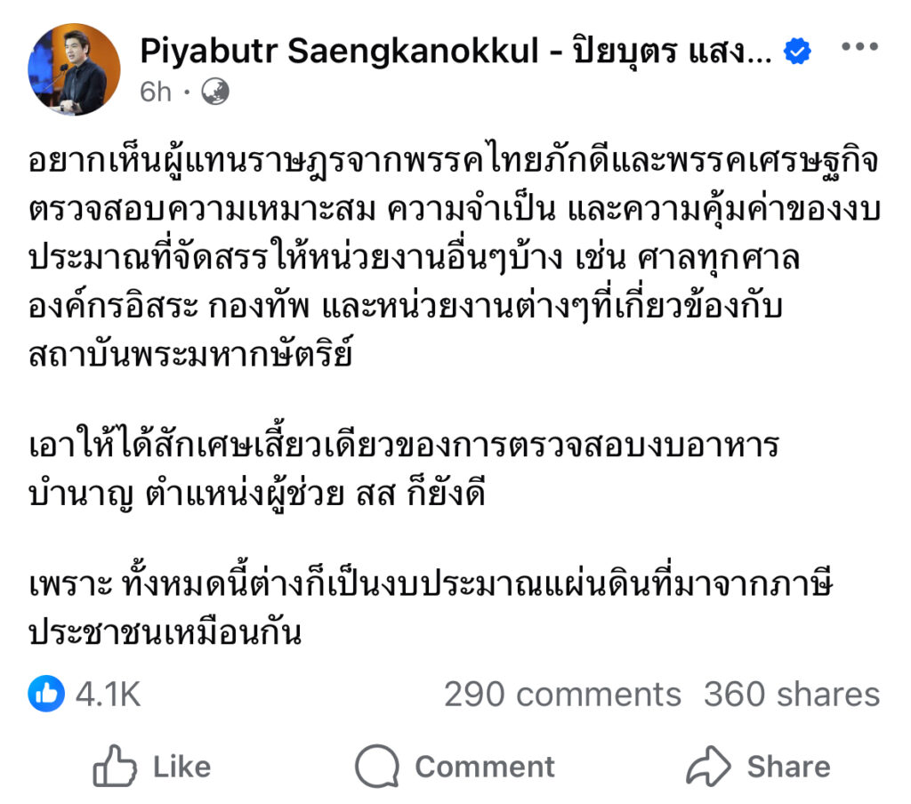Click the Like text label
Screen dimensions: 911x804
pyautogui.click(x=181, y=767)
